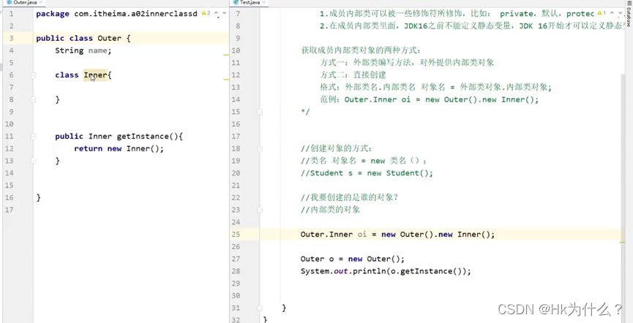Click the package statement in Outer.java
This screenshot has height=323, width=633.
point(116,14)
